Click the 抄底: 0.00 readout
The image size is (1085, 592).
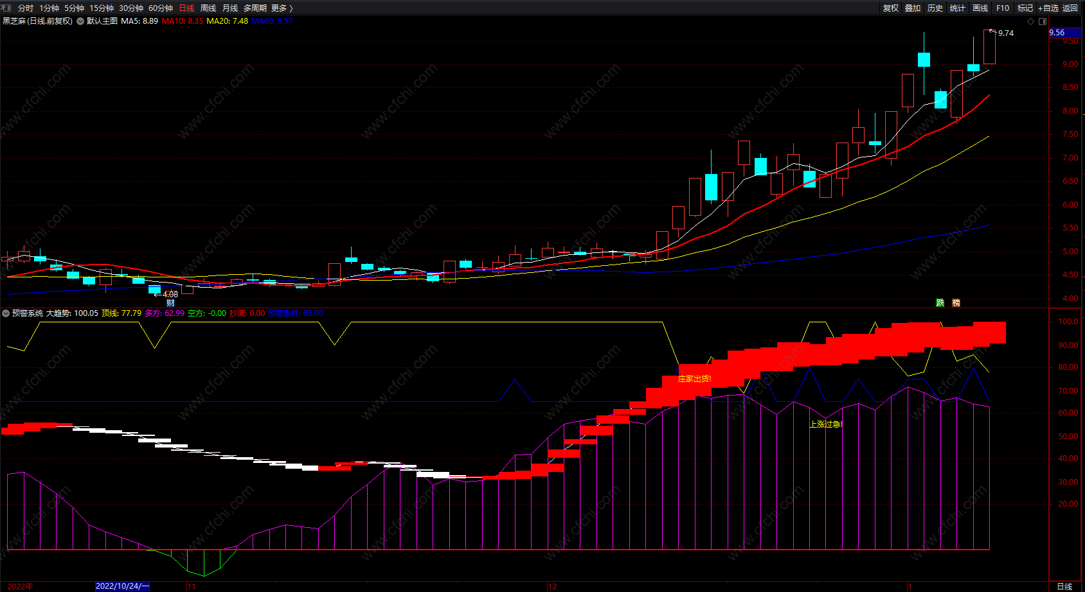click(247, 313)
